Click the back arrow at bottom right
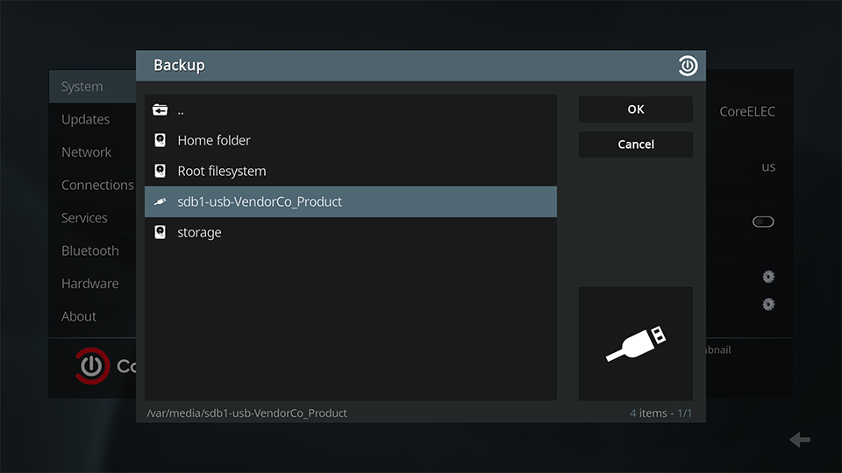This screenshot has height=473, width=842. click(x=800, y=440)
